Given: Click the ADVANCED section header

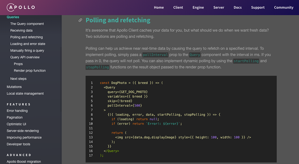Looking at the screenshot, I should (19, 155).
